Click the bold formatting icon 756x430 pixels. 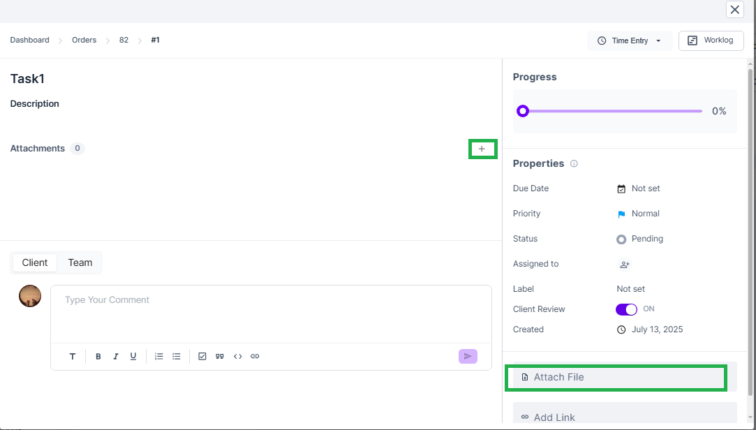pyautogui.click(x=98, y=356)
